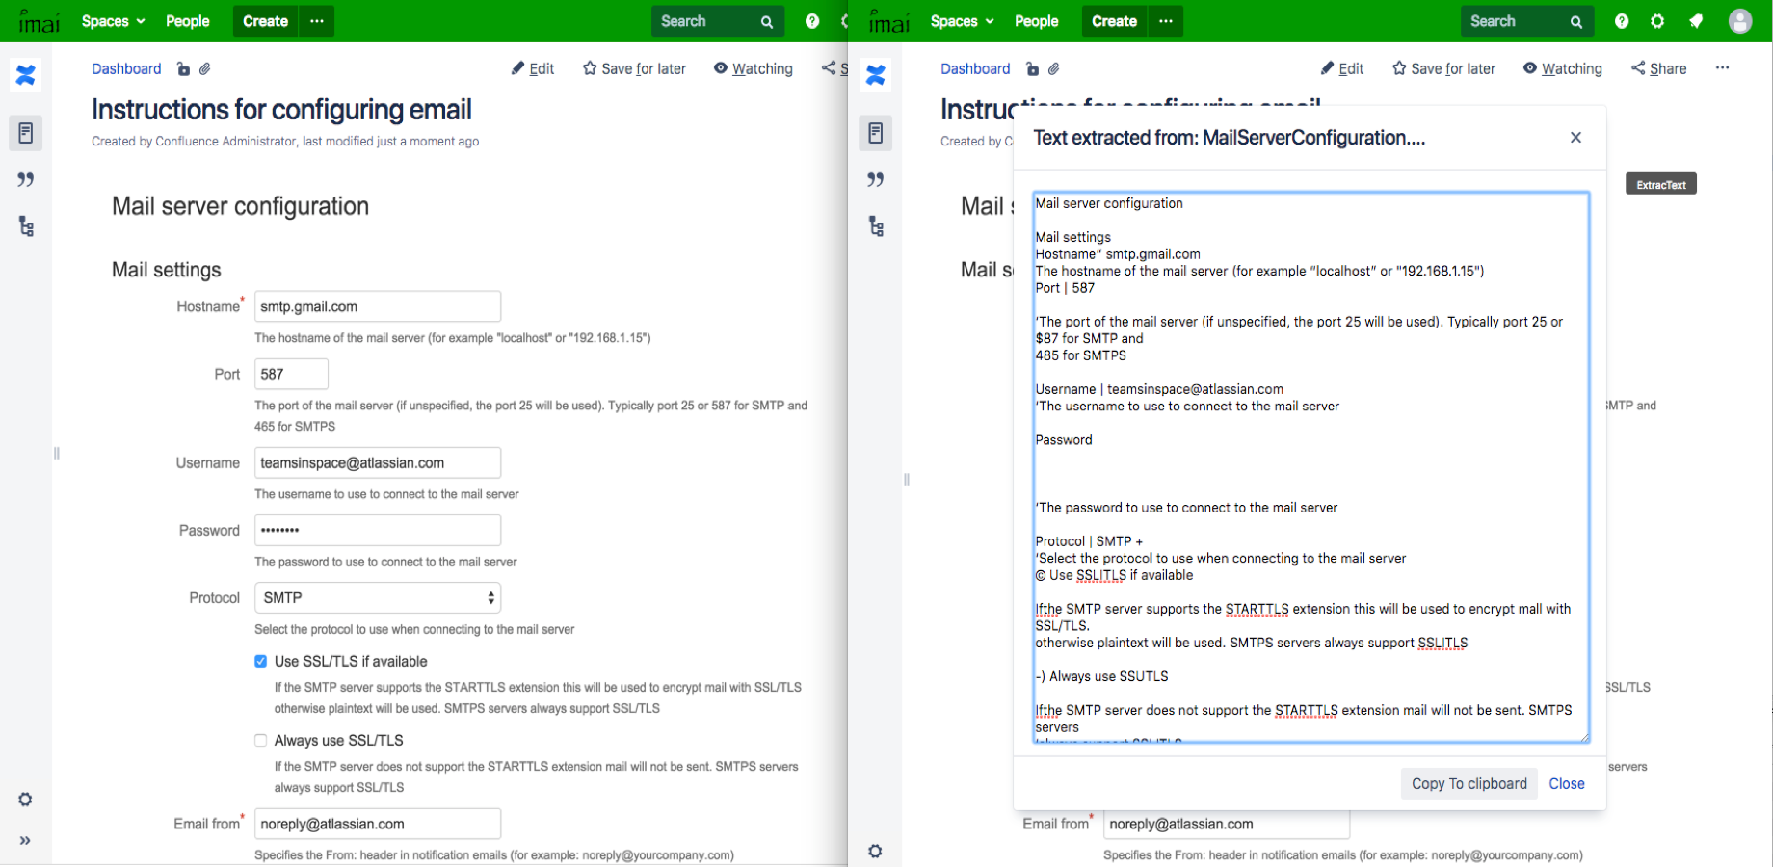This screenshot has width=1773, height=867.
Task: Click Close link in dialog footer
Action: 1567,783
